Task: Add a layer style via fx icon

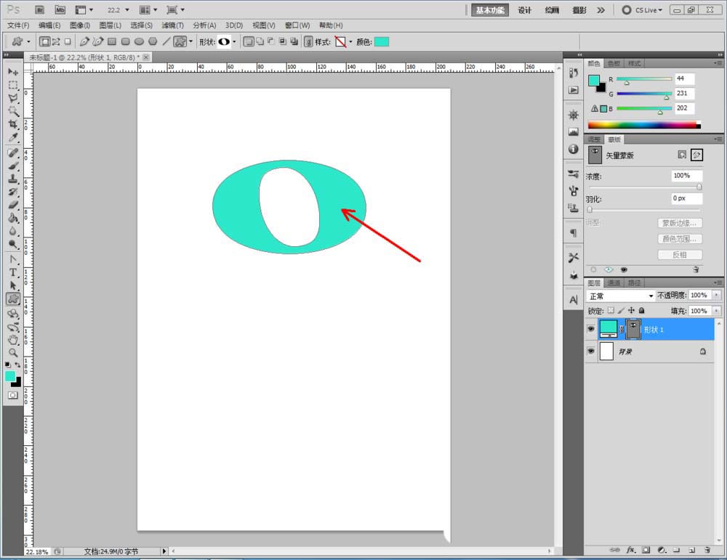Action: point(630,550)
